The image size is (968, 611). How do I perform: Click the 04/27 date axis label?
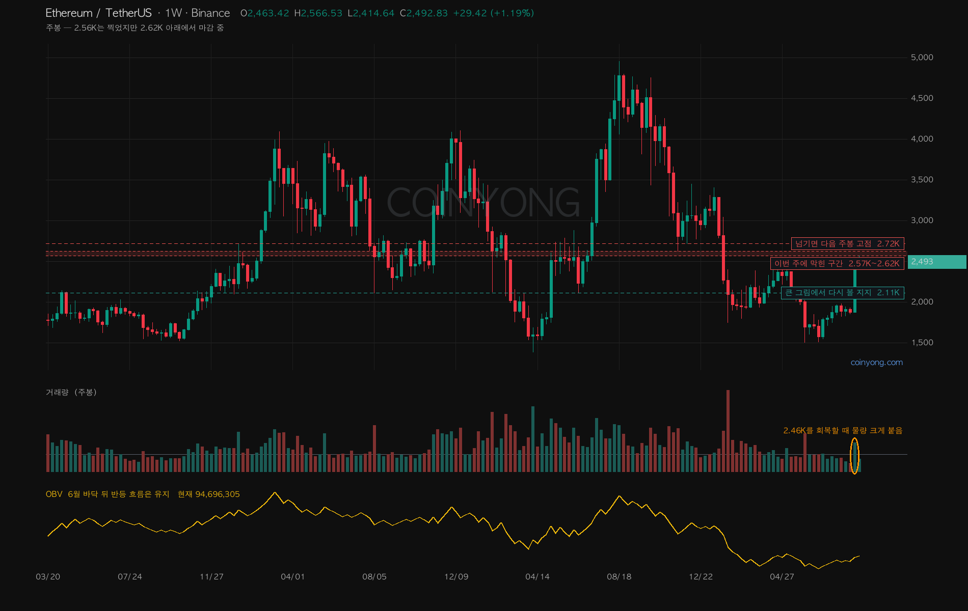click(782, 577)
